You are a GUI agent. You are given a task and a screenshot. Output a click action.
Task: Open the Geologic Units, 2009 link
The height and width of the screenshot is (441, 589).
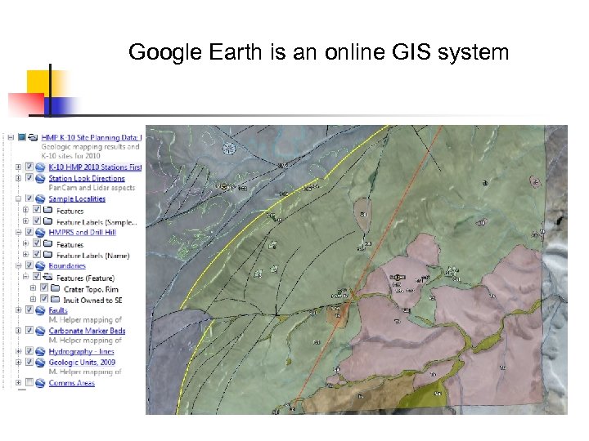click(x=82, y=363)
